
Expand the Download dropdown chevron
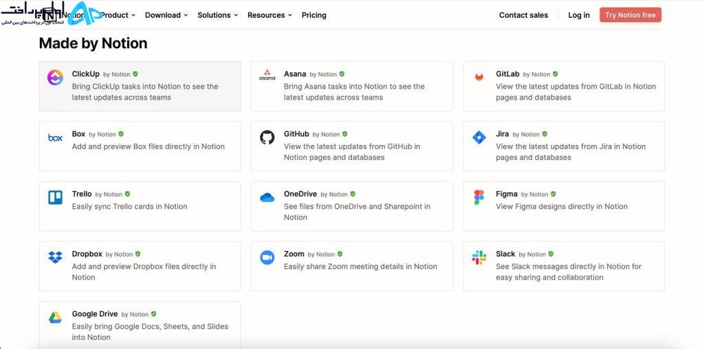coord(186,15)
